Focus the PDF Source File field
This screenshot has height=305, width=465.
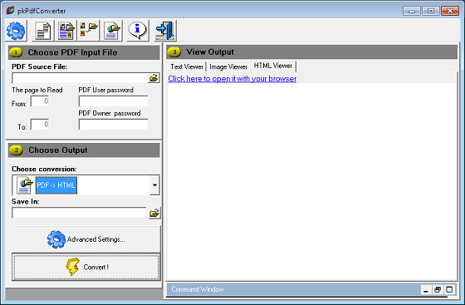coord(80,78)
